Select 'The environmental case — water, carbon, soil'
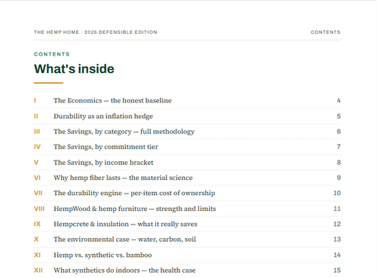Image resolution: width=377 pixels, height=278 pixels. click(124, 240)
